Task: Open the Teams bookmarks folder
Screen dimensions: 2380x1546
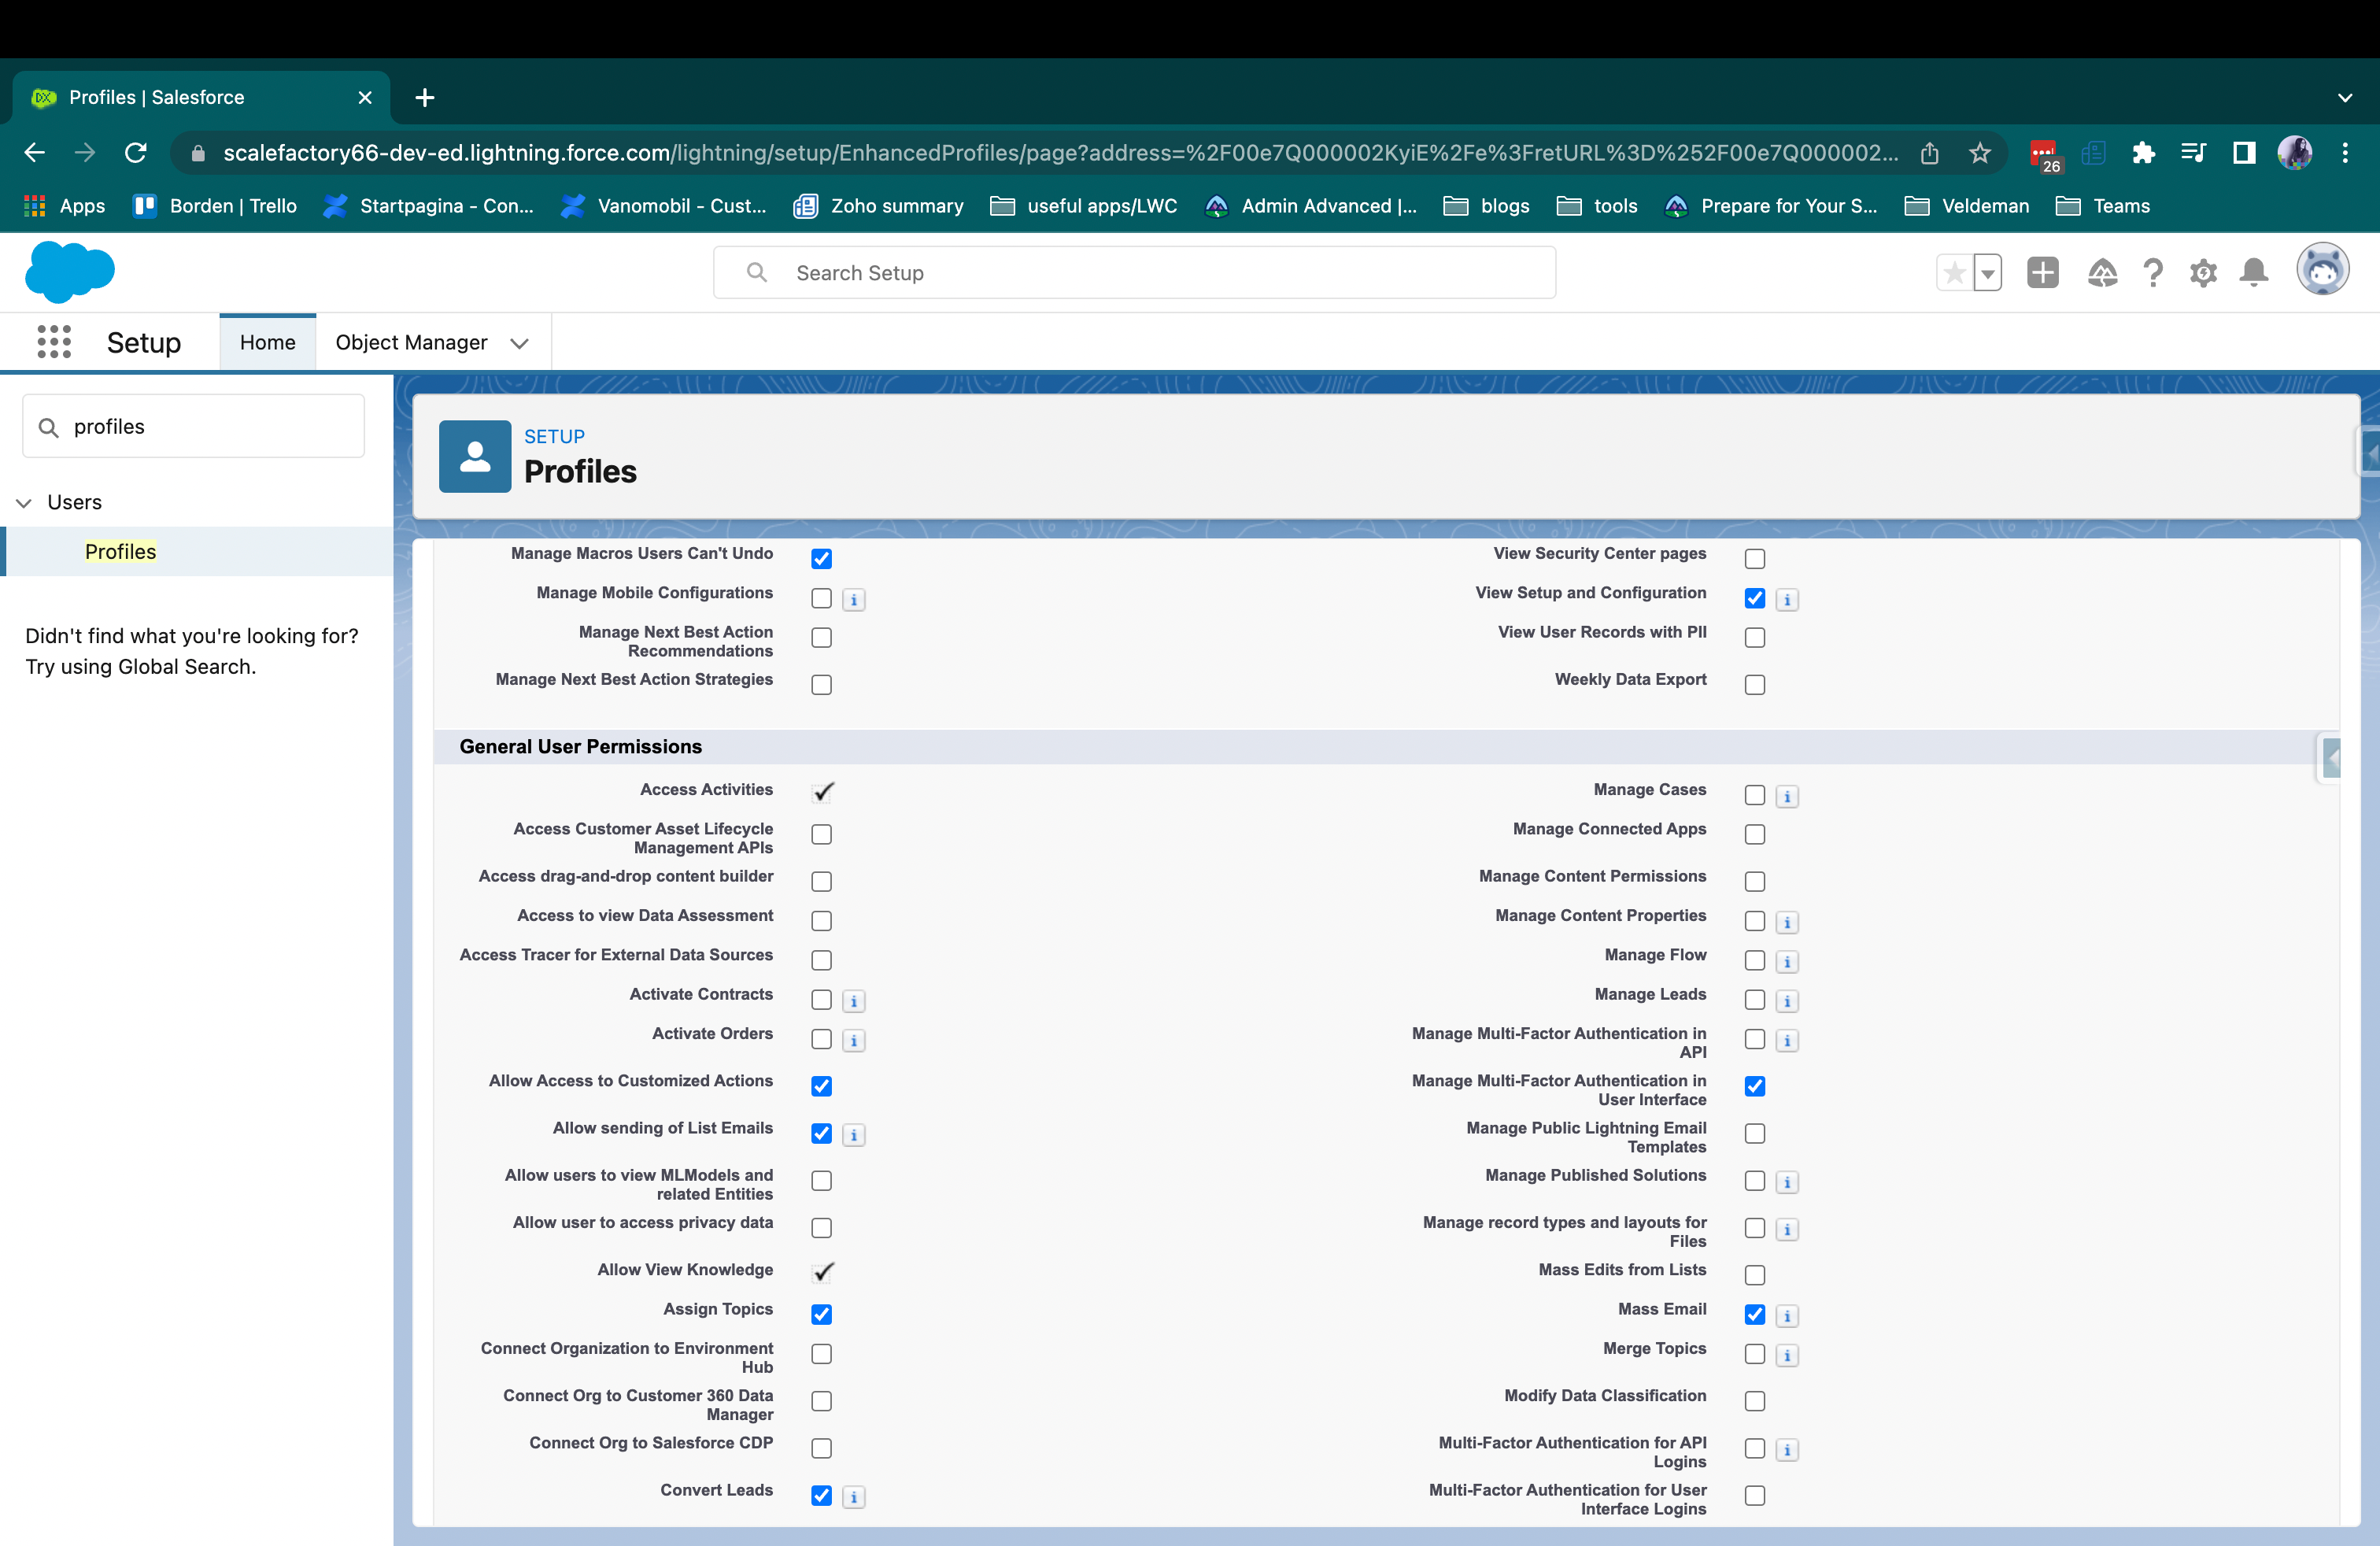Action: coord(2101,206)
